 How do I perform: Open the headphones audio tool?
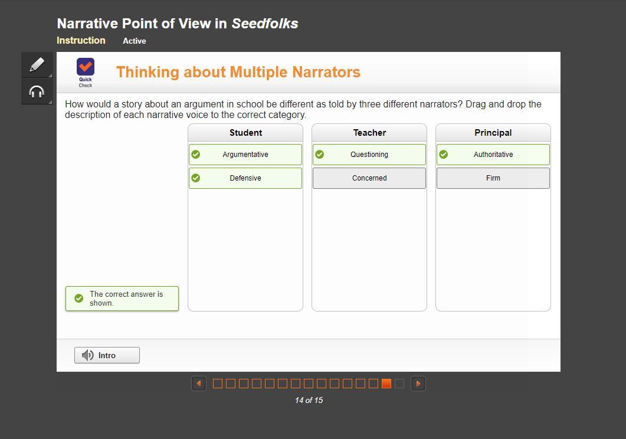(x=37, y=91)
